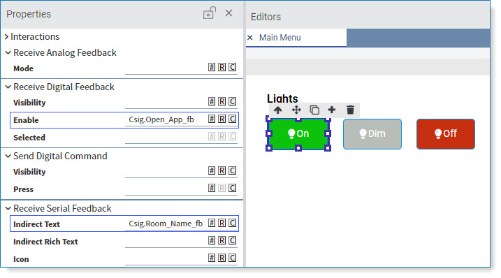Click # icon for Digital Feedback Visibility

click(212, 101)
